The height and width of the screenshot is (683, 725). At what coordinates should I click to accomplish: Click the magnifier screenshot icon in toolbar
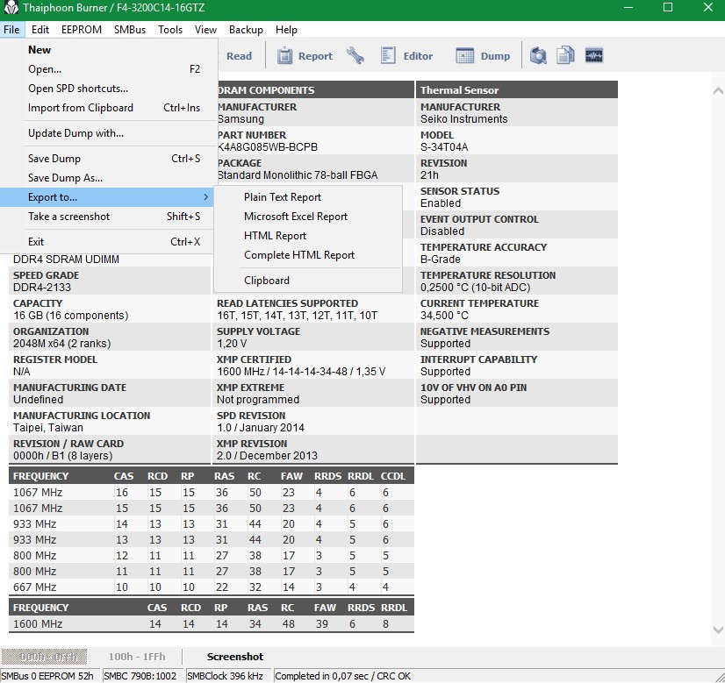[538, 55]
